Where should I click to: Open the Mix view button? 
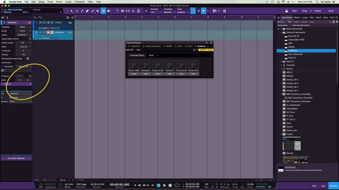323,186
